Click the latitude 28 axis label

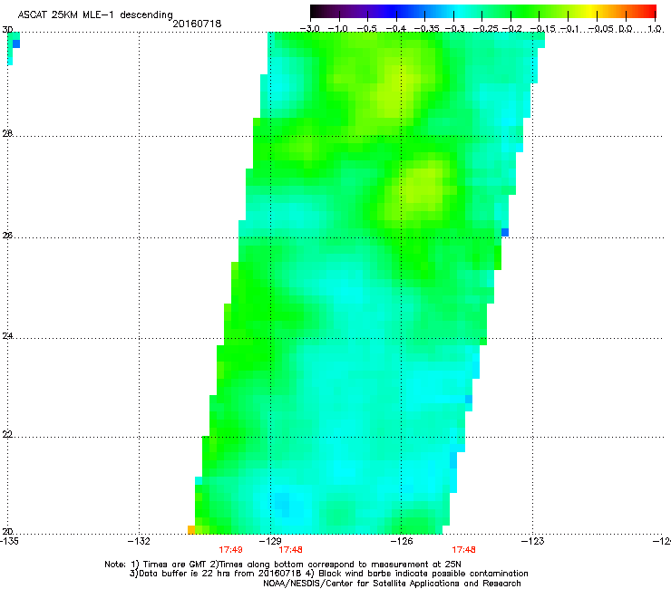click(7, 134)
